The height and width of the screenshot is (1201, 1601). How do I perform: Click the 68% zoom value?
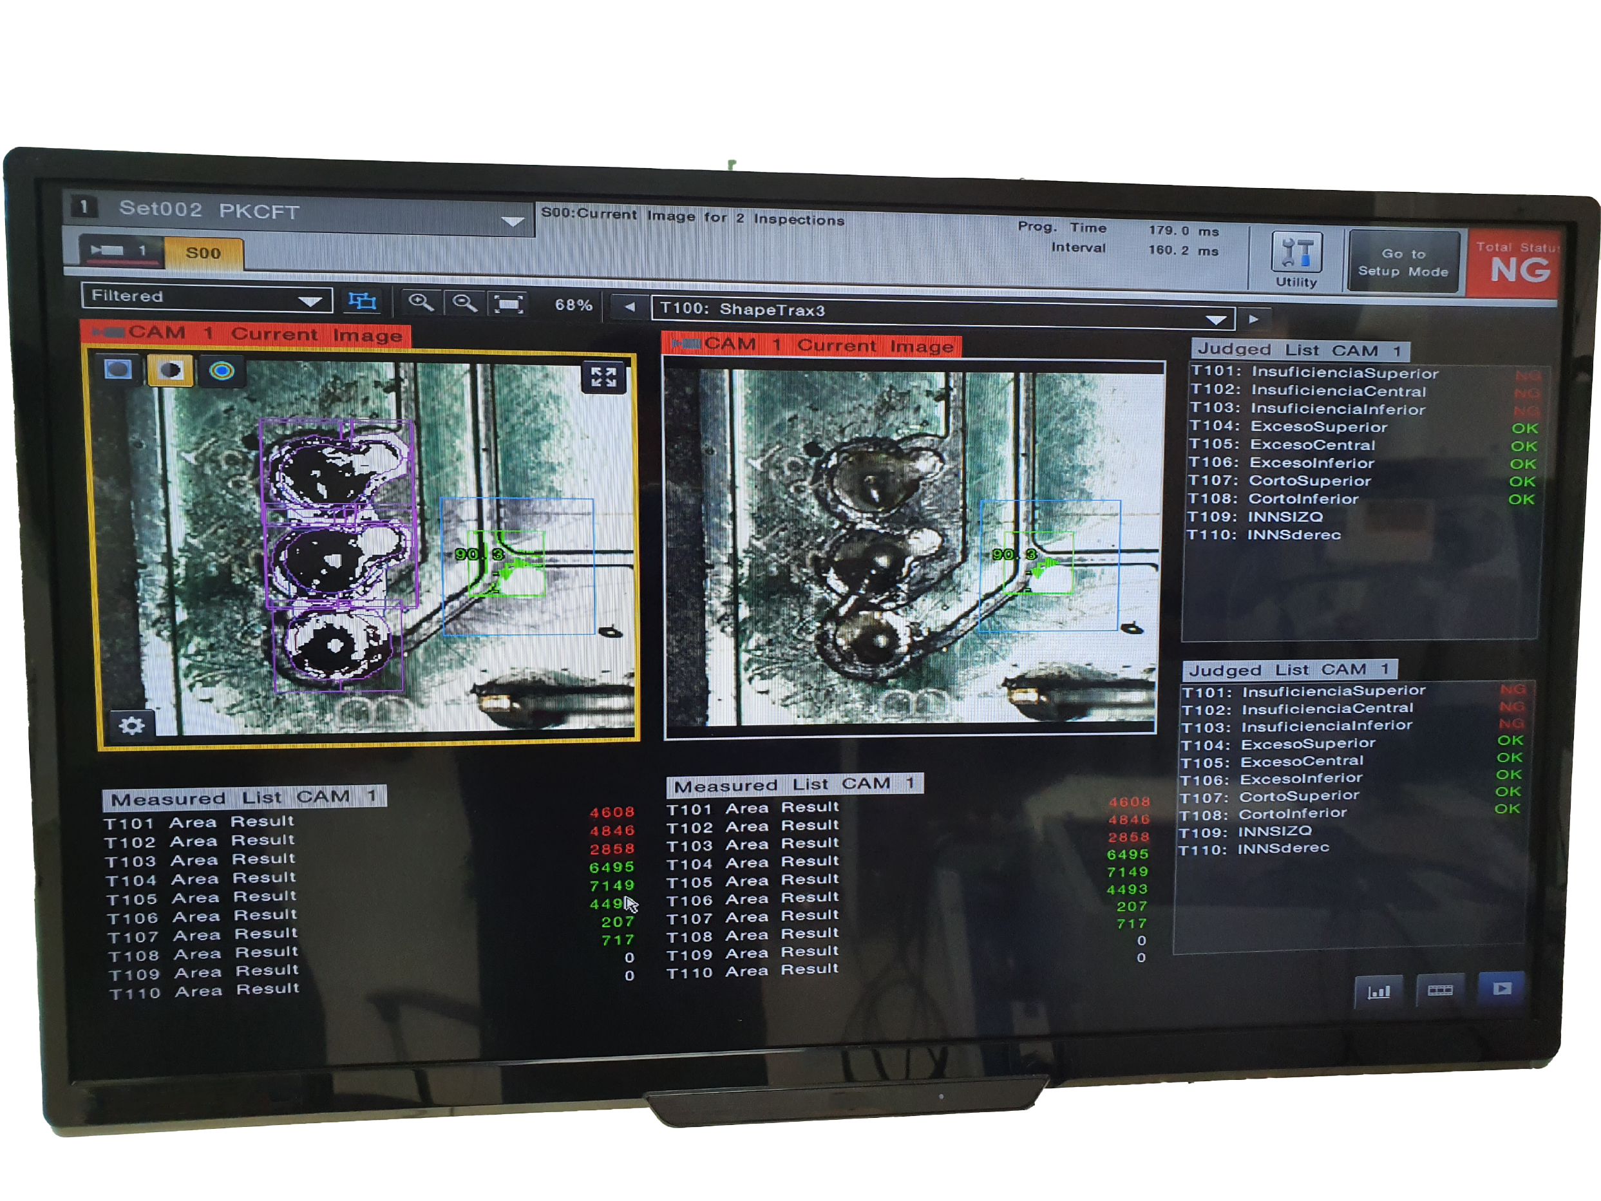tap(574, 305)
